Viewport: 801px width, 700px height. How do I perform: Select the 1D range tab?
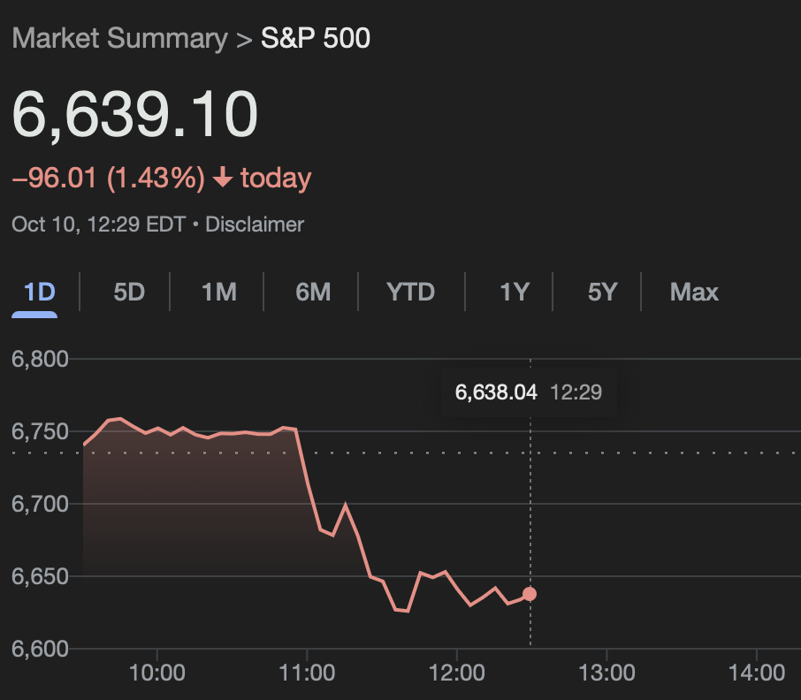coord(39,292)
